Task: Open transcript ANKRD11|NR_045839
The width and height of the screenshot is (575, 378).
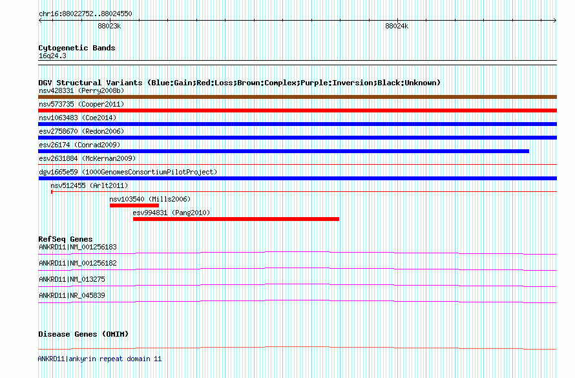Action: tap(72, 295)
